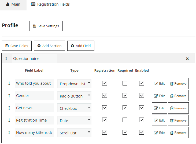The image size is (196, 144).
Task: Expand the Radio Button type dropdown
Action: 74,96
